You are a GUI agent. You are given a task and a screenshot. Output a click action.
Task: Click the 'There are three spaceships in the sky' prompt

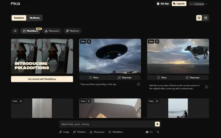click(98, 84)
